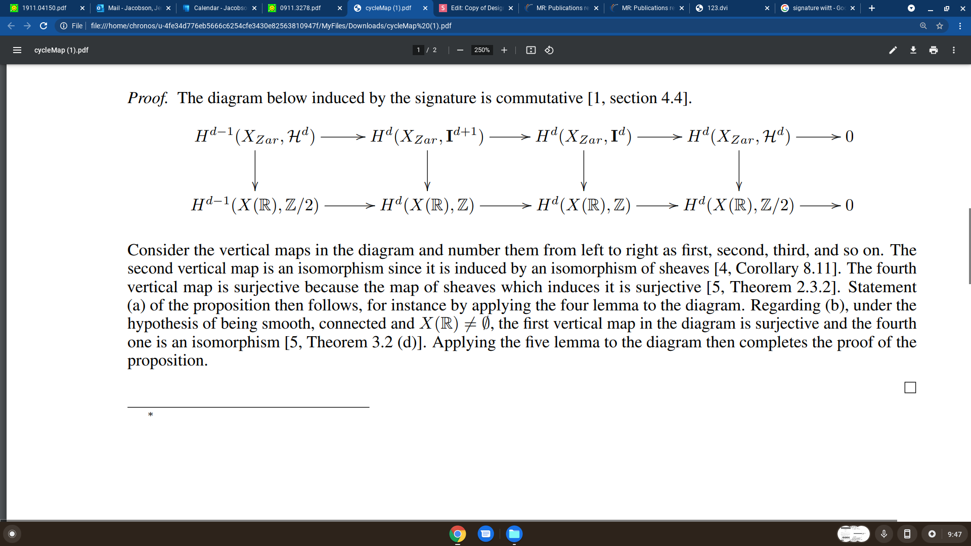This screenshot has height=546, width=971.
Task: Rotate the PDF counterclockwise
Action: 549,50
